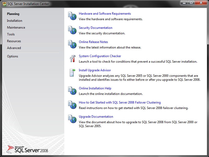Click the Install Upgrade Advisor document icon
This screenshot has height=157, width=209.
pos(72,72)
